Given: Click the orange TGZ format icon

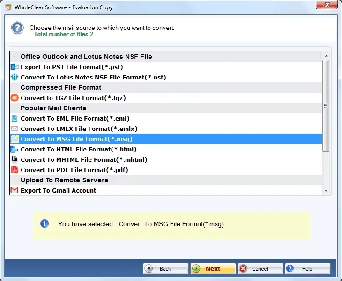Looking at the screenshot, I should 15,98.
